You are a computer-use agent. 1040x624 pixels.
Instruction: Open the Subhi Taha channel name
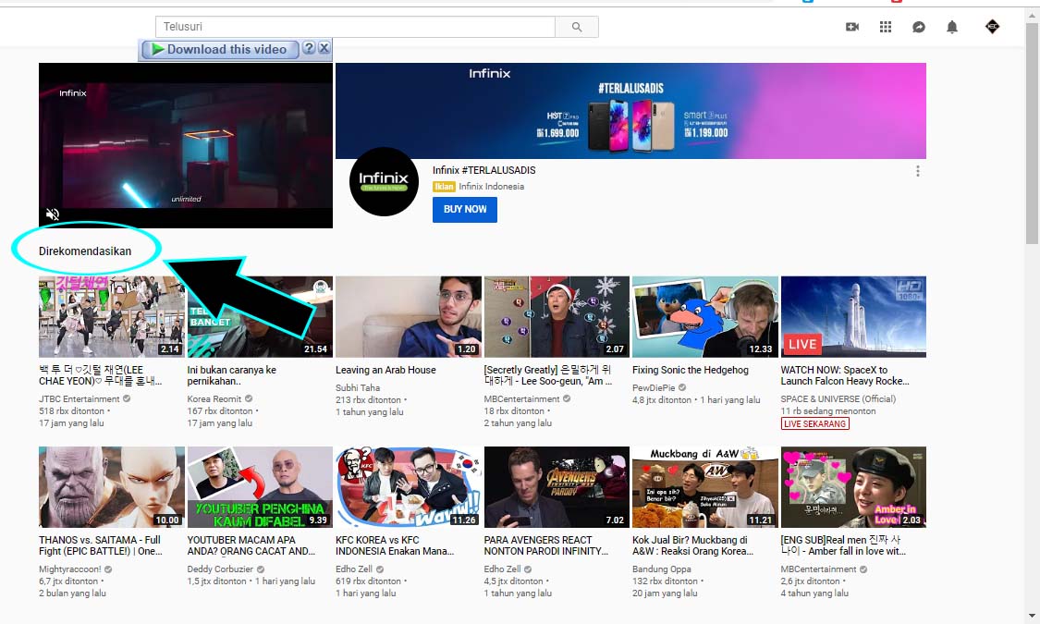[358, 387]
